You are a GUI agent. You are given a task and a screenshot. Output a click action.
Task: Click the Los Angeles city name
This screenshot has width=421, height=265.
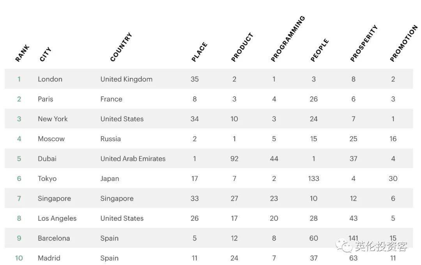(x=57, y=218)
